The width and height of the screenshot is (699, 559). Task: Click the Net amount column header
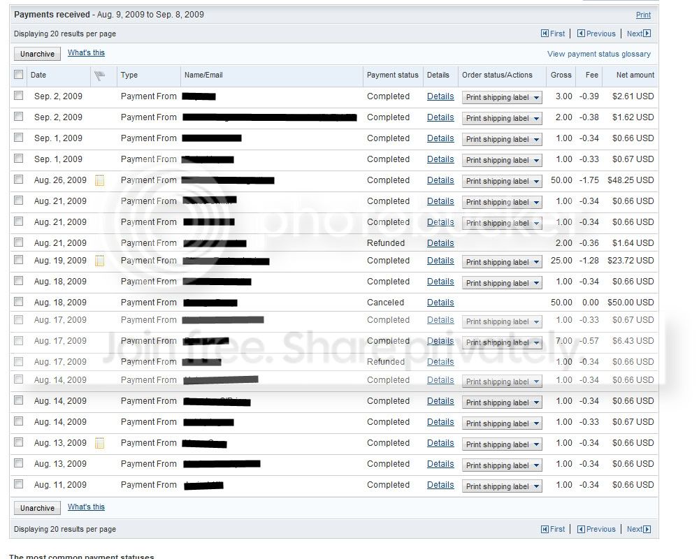(635, 75)
